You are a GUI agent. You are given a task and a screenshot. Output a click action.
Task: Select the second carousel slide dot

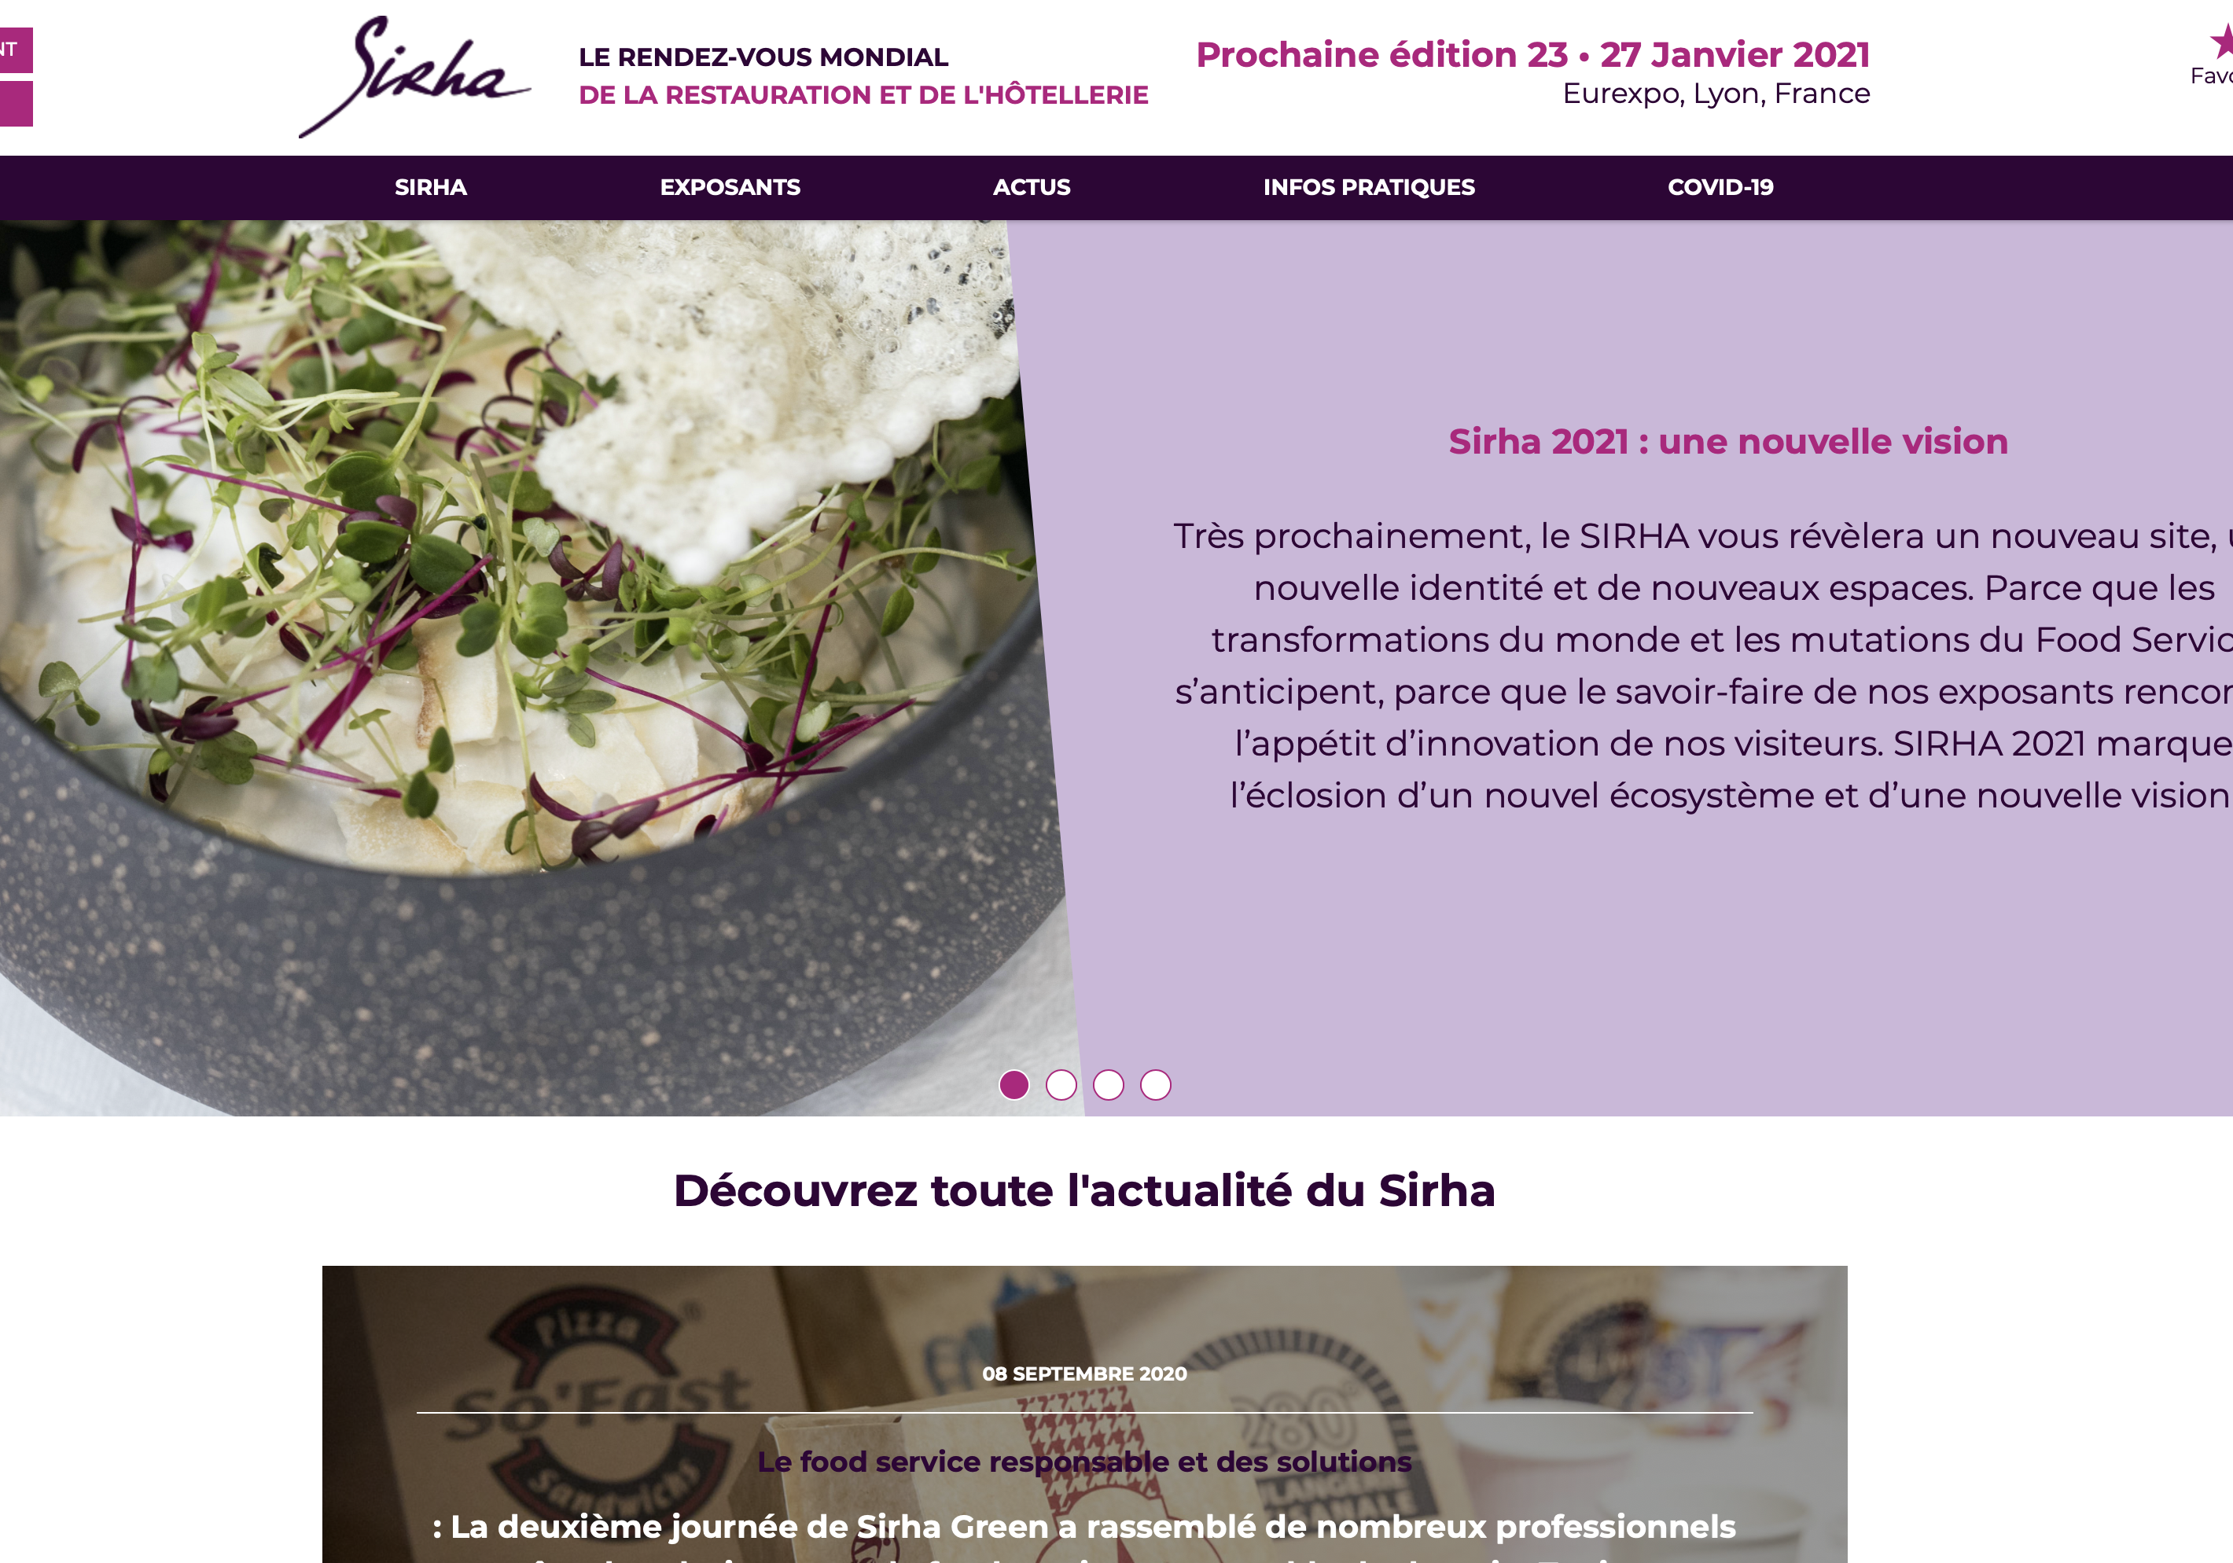(1061, 1084)
